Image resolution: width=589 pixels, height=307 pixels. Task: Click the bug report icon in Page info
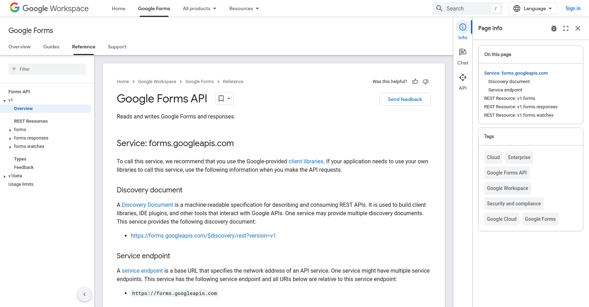click(x=554, y=28)
